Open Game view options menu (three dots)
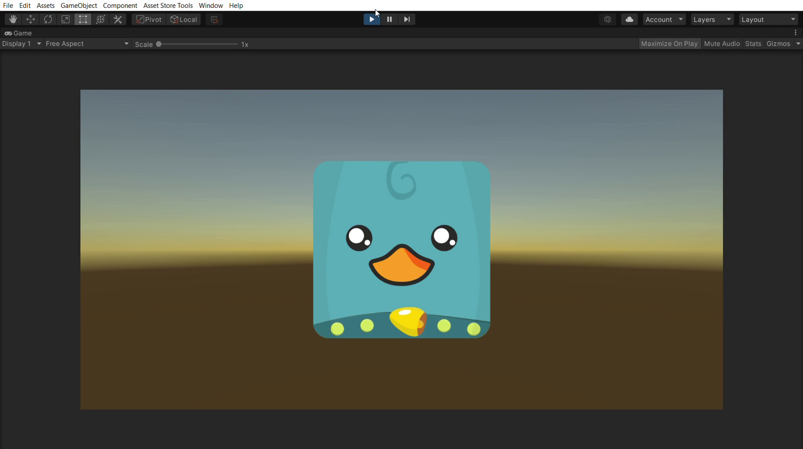This screenshot has height=449, width=803. pos(796,33)
